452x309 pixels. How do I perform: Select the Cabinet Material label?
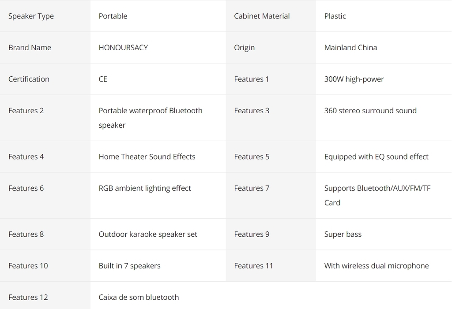[262, 16]
